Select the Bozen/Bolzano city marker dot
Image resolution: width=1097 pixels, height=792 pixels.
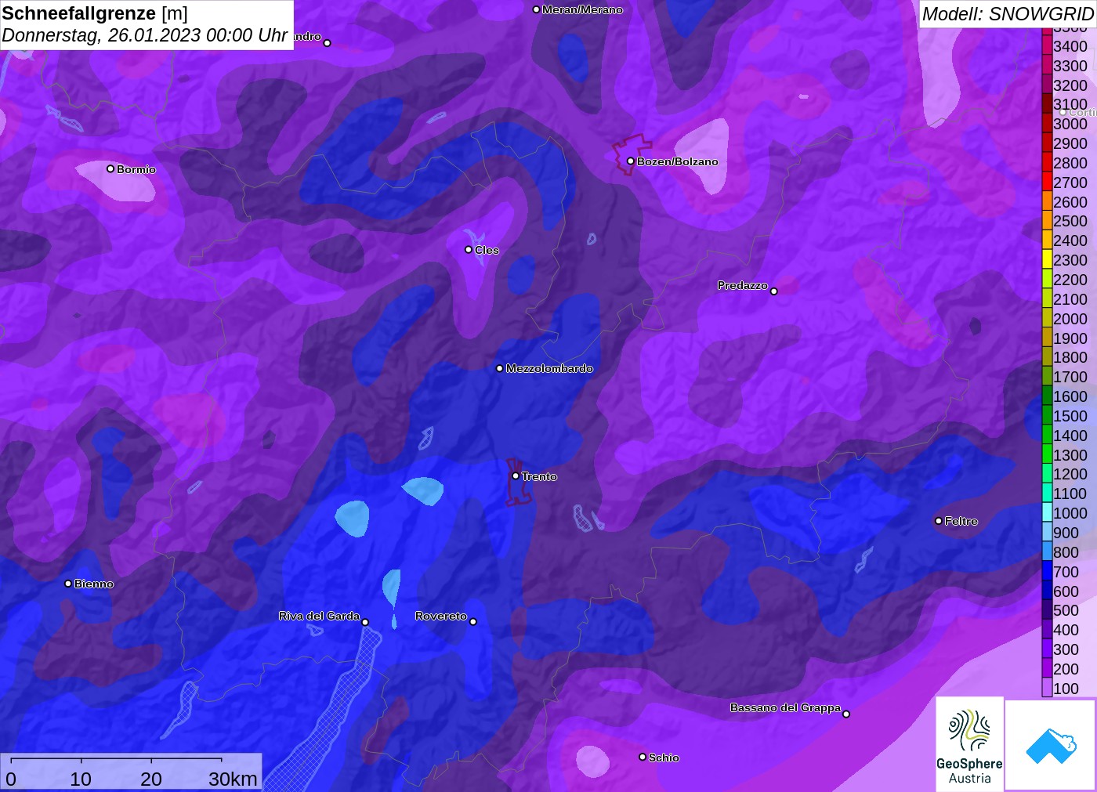[x=630, y=161]
